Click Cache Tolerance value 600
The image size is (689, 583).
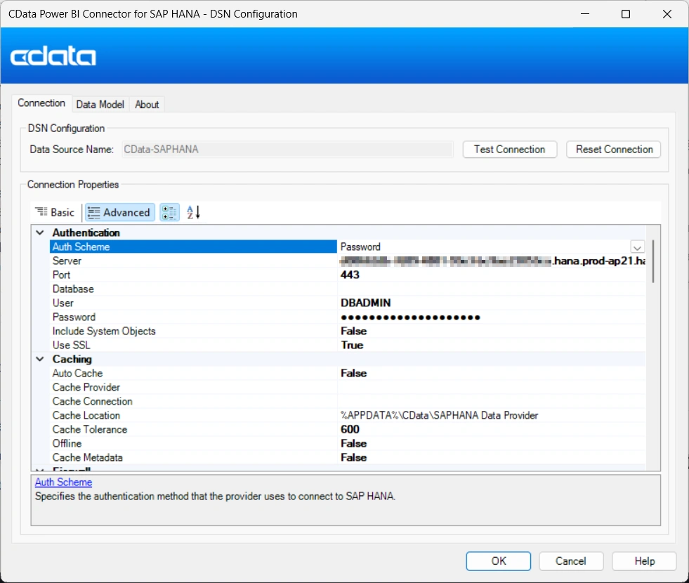(x=350, y=430)
